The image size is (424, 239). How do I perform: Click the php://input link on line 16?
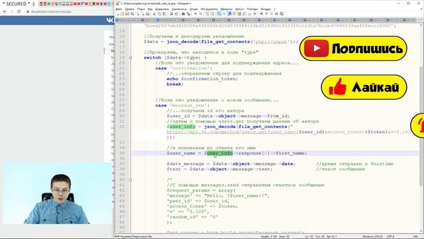(271, 42)
